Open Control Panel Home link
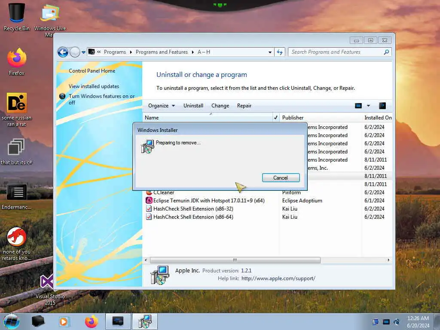The image size is (440, 330). (x=92, y=71)
